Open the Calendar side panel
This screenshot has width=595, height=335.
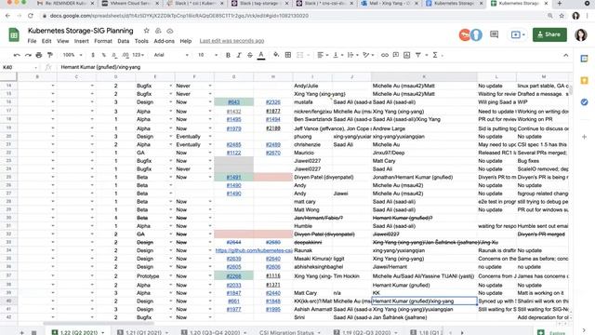click(x=585, y=59)
